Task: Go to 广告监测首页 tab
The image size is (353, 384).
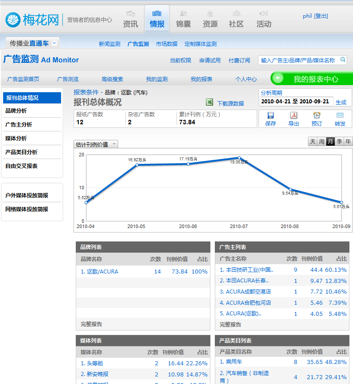Action: pyautogui.click(x=23, y=79)
